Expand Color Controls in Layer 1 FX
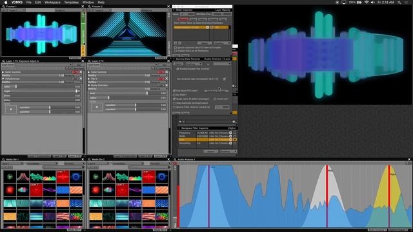413x232 pixels. 3,72
